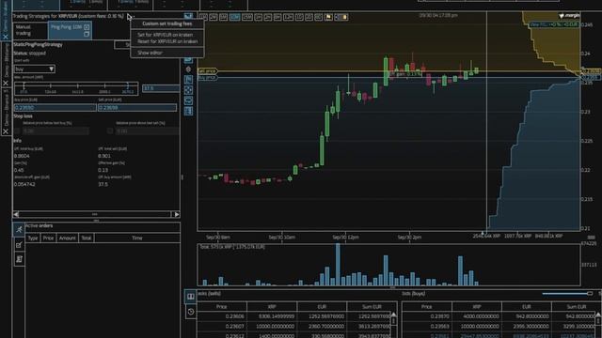This screenshot has height=338, width=602.
Task: Enable stop loss above last sell checkbox
Action: [x=110, y=131]
